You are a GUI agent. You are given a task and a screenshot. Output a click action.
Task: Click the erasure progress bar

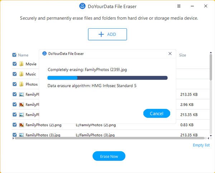(107, 77)
